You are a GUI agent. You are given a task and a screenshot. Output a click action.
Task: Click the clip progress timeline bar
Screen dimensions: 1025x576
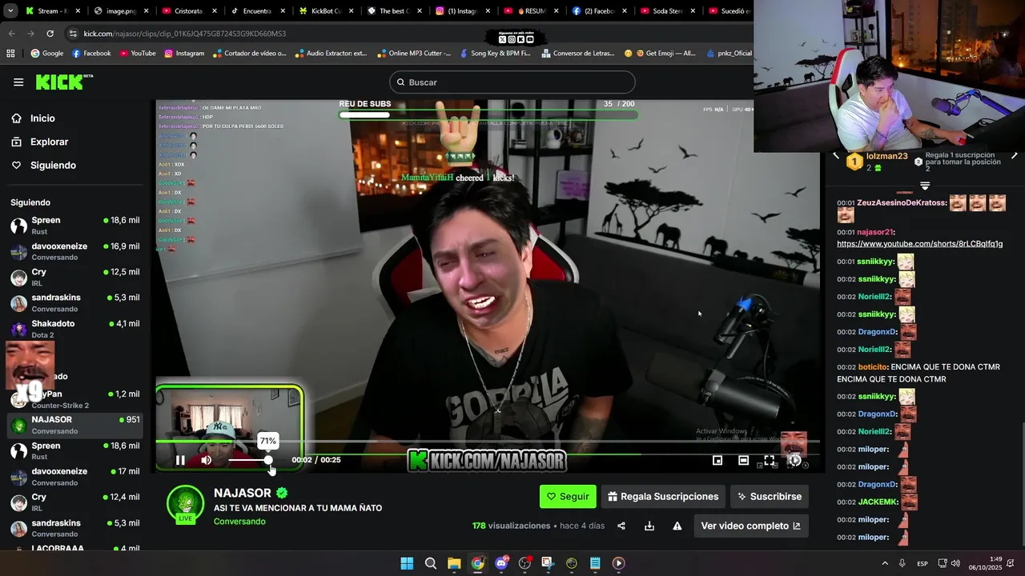pyautogui.click(x=488, y=441)
